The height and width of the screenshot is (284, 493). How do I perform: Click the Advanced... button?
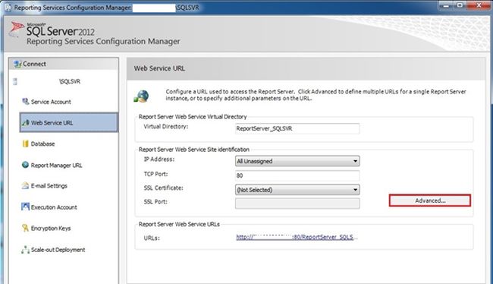[430, 200]
